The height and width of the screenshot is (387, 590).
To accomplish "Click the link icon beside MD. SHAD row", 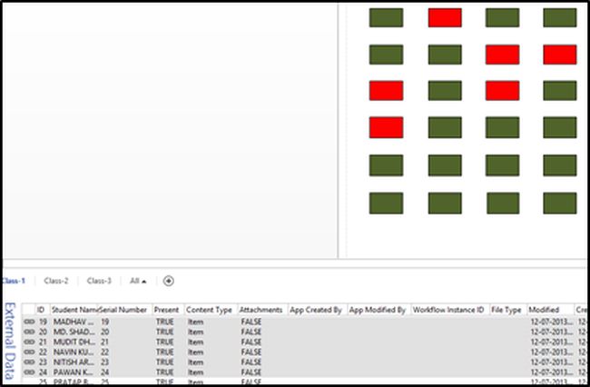I will click(x=29, y=332).
